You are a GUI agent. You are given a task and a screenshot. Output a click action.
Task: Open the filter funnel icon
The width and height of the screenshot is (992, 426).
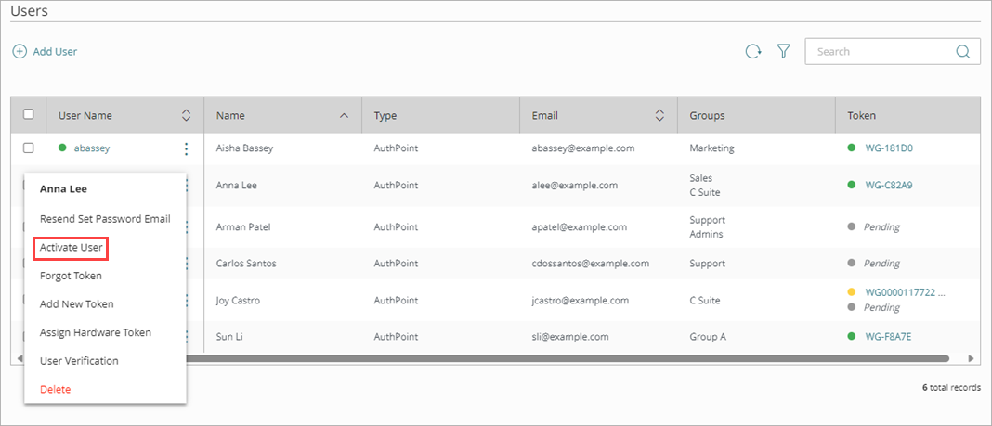pyautogui.click(x=783, y=52)
